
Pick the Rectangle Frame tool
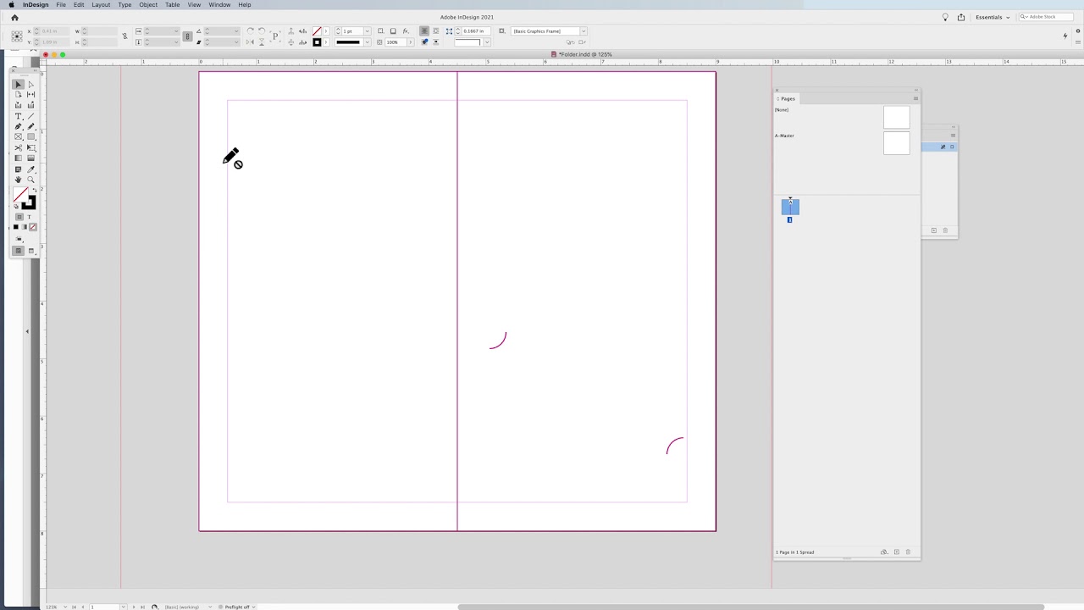point(18,137)
